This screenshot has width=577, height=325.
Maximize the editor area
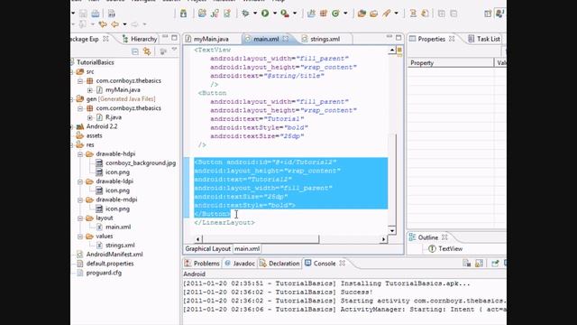(x=398, y=38)
